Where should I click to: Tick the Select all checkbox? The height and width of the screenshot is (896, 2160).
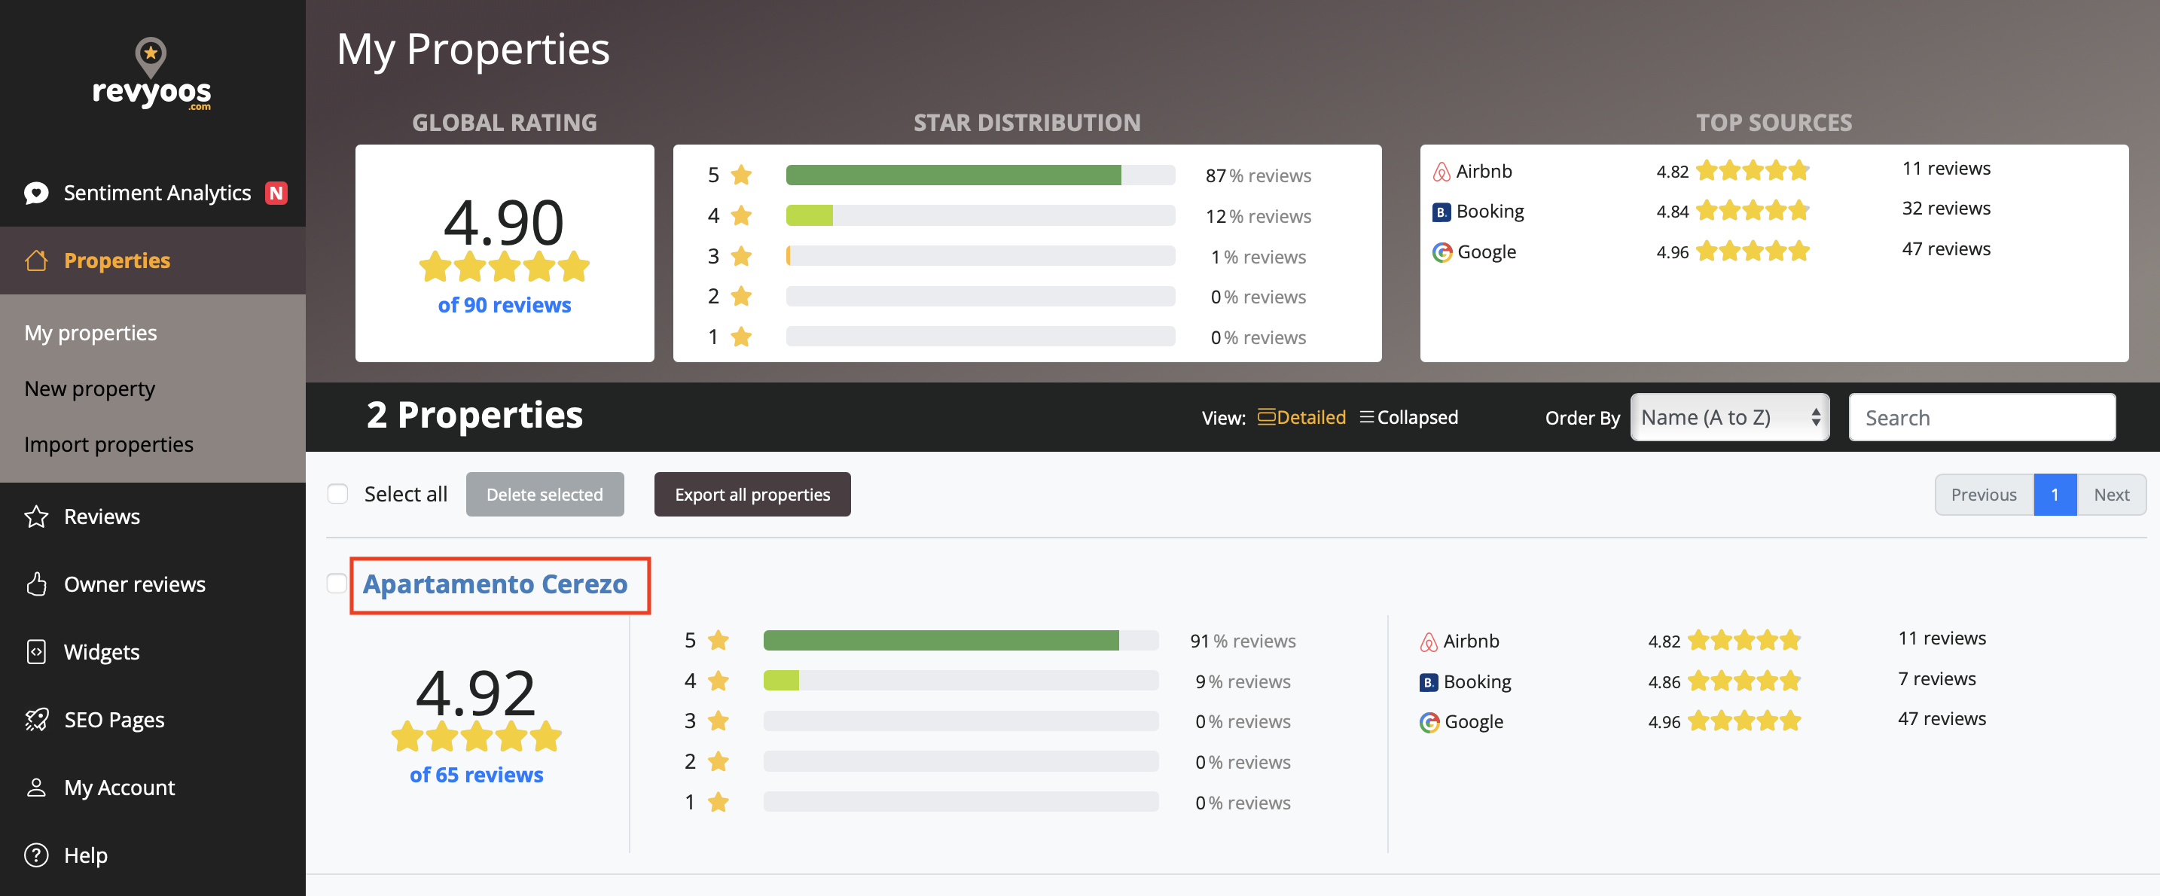(338, 495)
